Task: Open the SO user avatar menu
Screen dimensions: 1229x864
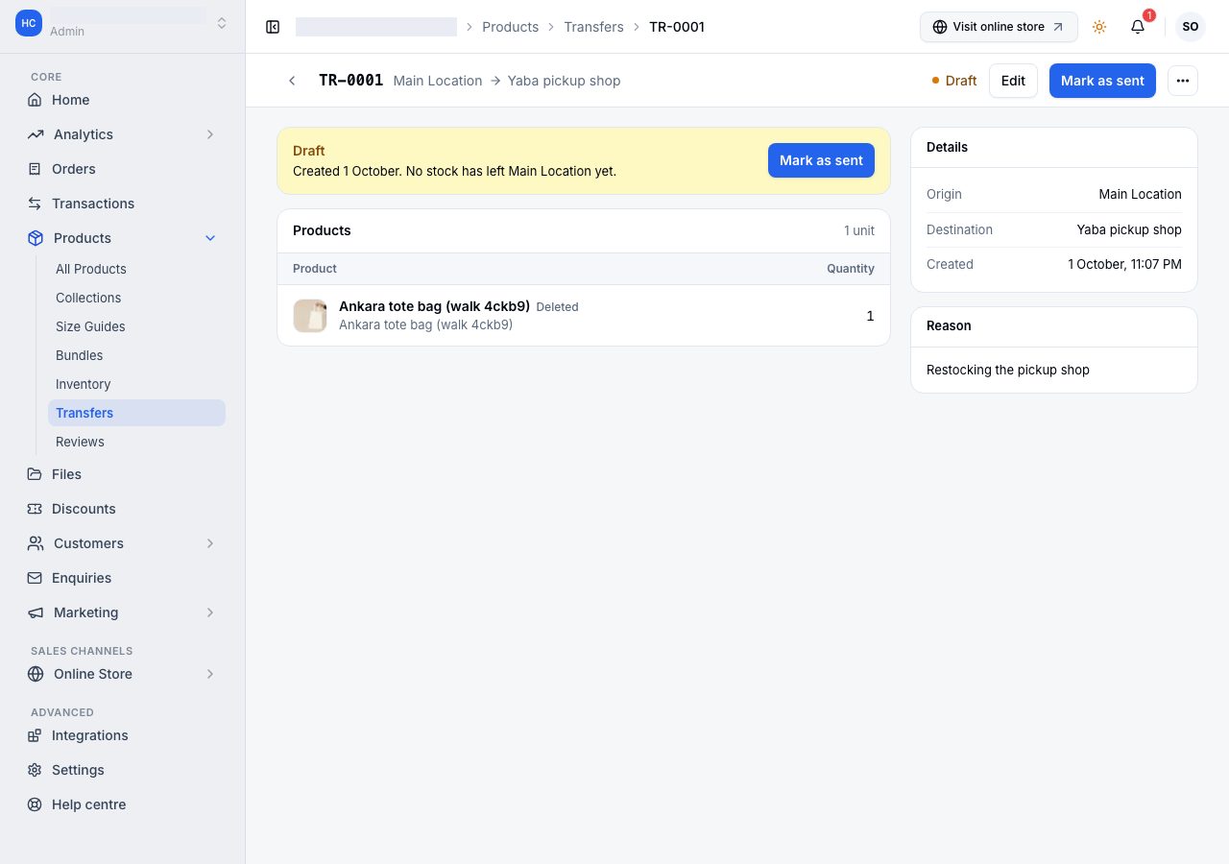Action: pos(1191,27)
